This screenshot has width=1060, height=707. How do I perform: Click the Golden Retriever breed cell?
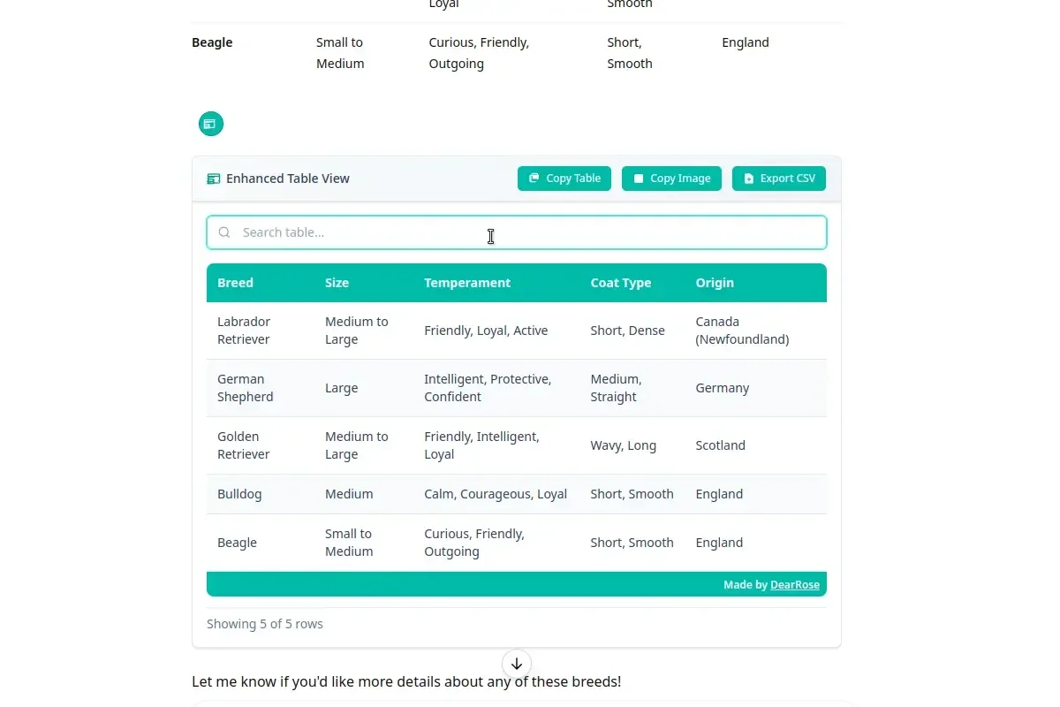point(243,445)
